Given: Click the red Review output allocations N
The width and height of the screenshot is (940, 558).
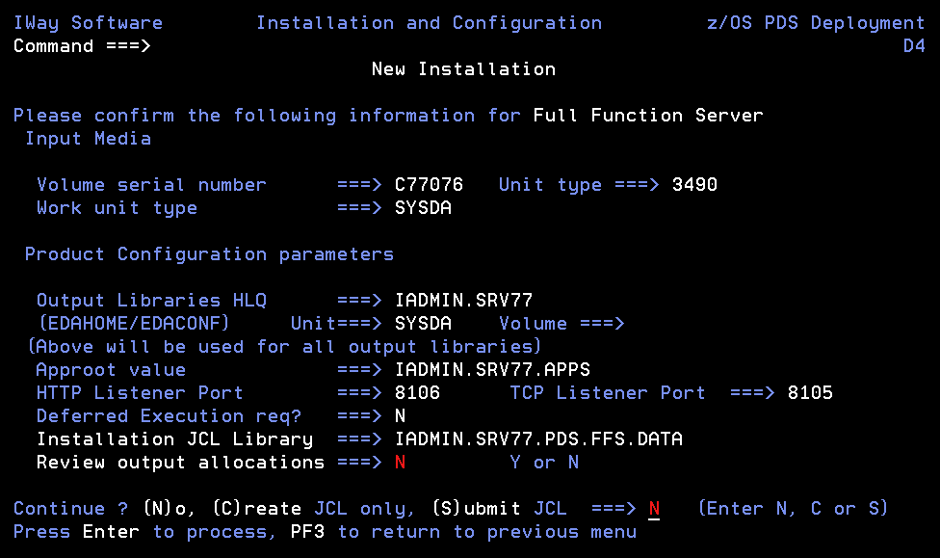Looking at the screenshot, I should pyautogui.click(x=400, y=462).
